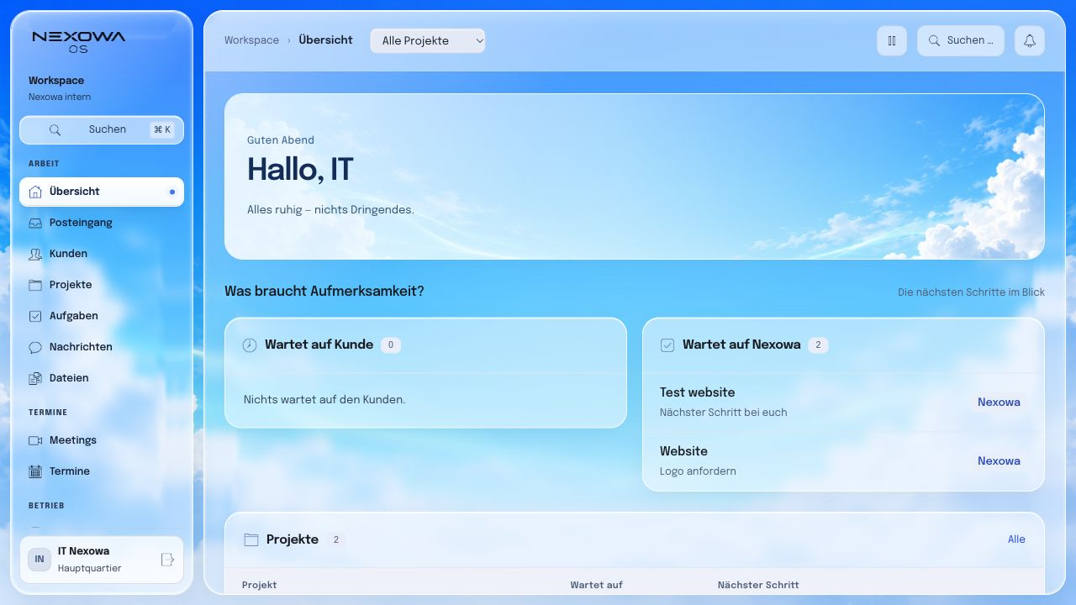Screen dimensions: 1076x605
Task: Click the Workspace breadcrumb link
Action: (251, 40)
